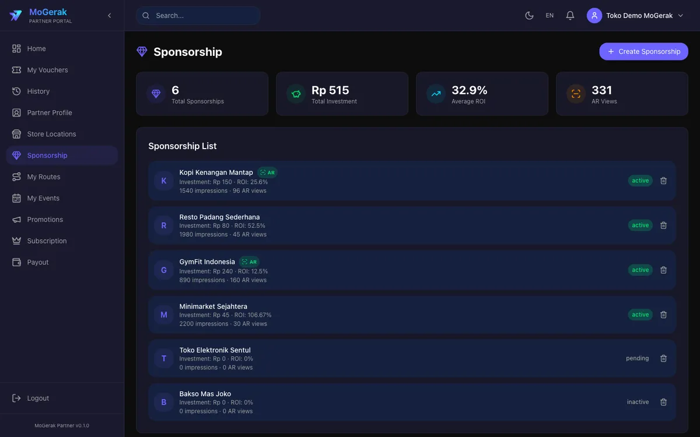Click the Rp 515 Total Investment value
Image resolution: width=700 pixels, height=437 pixels.
tap(330, 90)
